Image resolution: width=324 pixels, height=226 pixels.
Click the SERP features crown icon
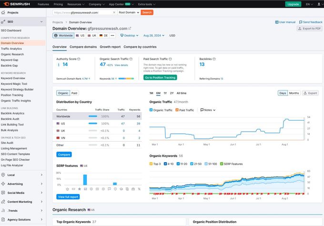[67, 189]
